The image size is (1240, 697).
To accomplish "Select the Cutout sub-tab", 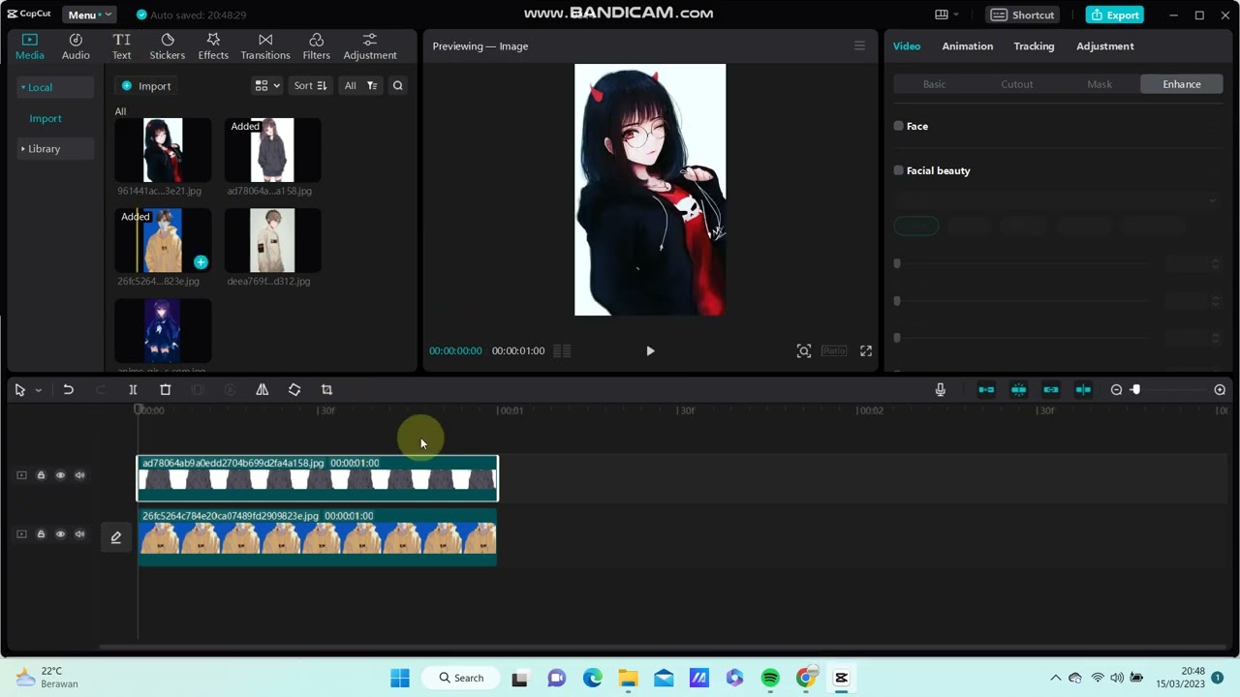I will 1017,84.
